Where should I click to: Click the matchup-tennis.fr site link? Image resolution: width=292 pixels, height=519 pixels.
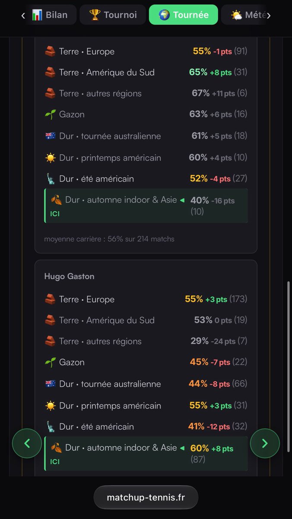146,497
